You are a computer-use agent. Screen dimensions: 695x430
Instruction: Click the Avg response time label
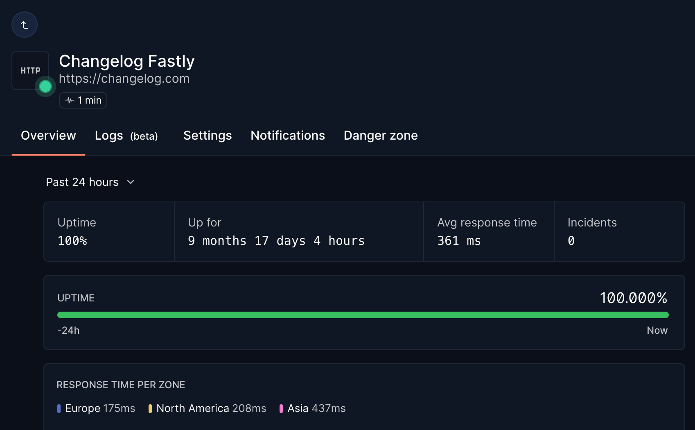tap(487, 222)
